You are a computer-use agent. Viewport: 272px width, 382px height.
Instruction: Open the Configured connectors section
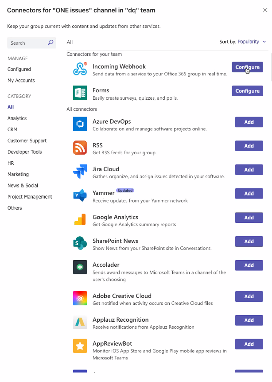[19, 69]
